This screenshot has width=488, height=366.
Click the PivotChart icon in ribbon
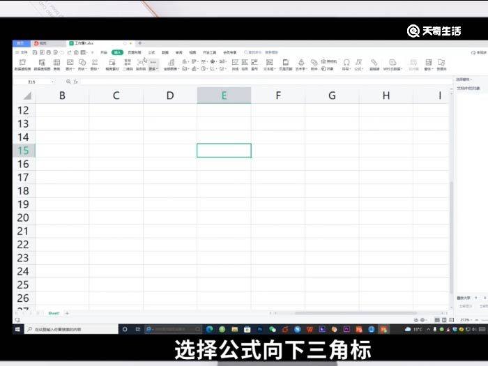[x=42, y=64]
